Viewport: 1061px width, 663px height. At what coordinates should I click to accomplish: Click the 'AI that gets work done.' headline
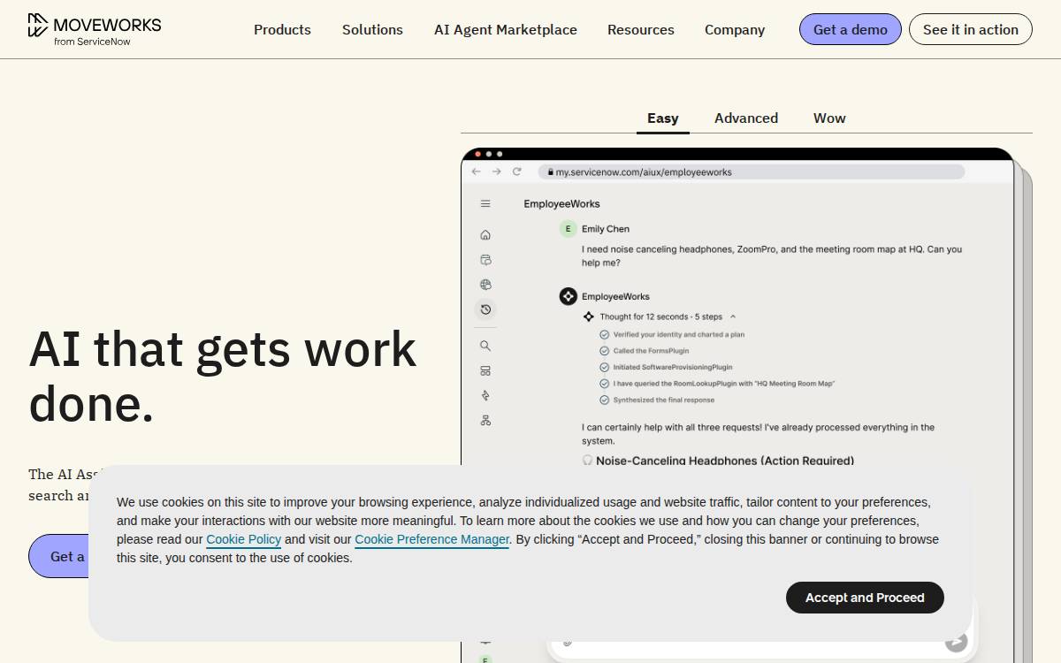(x=223, y=376)
